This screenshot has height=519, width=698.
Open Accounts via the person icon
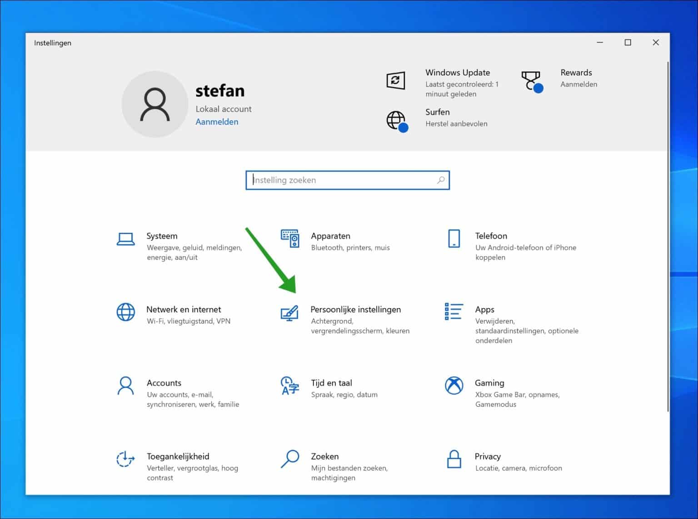coord(125,386)
